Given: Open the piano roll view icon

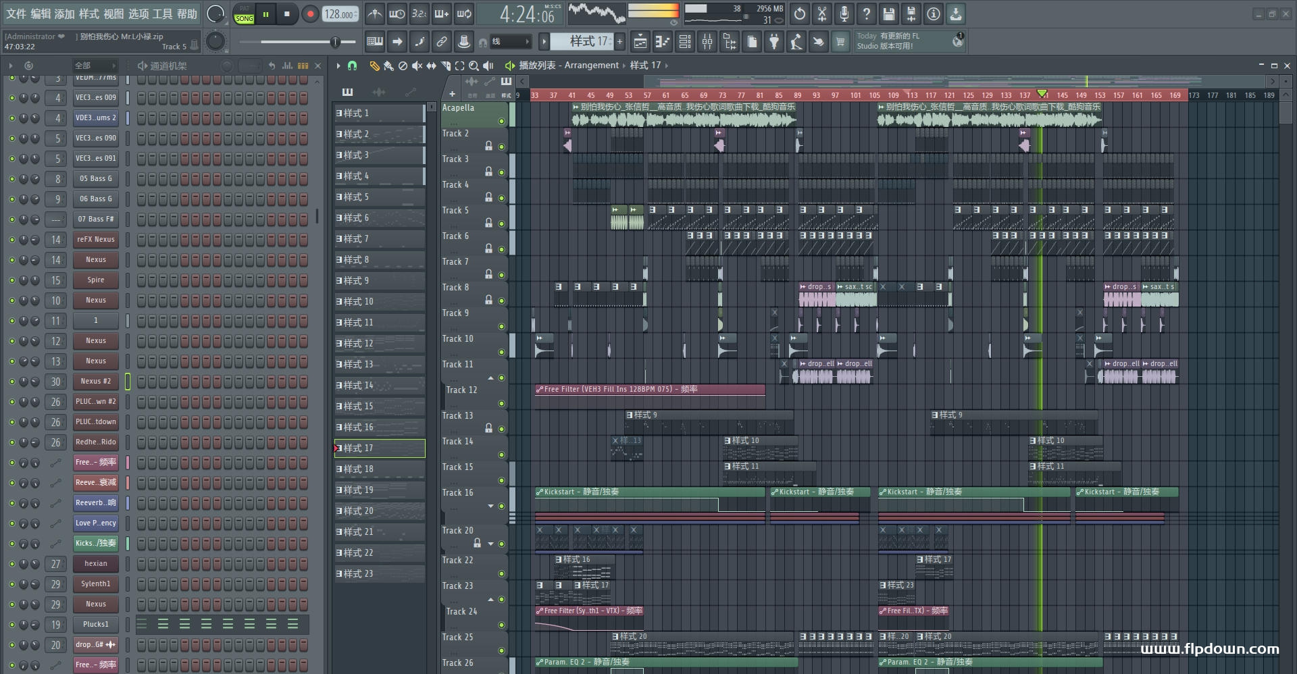Looking at the screenshot, I should (x=662, y=42).
